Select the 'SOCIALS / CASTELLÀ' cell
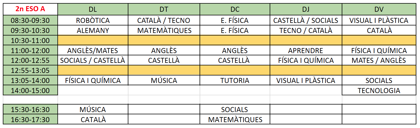 93,60
